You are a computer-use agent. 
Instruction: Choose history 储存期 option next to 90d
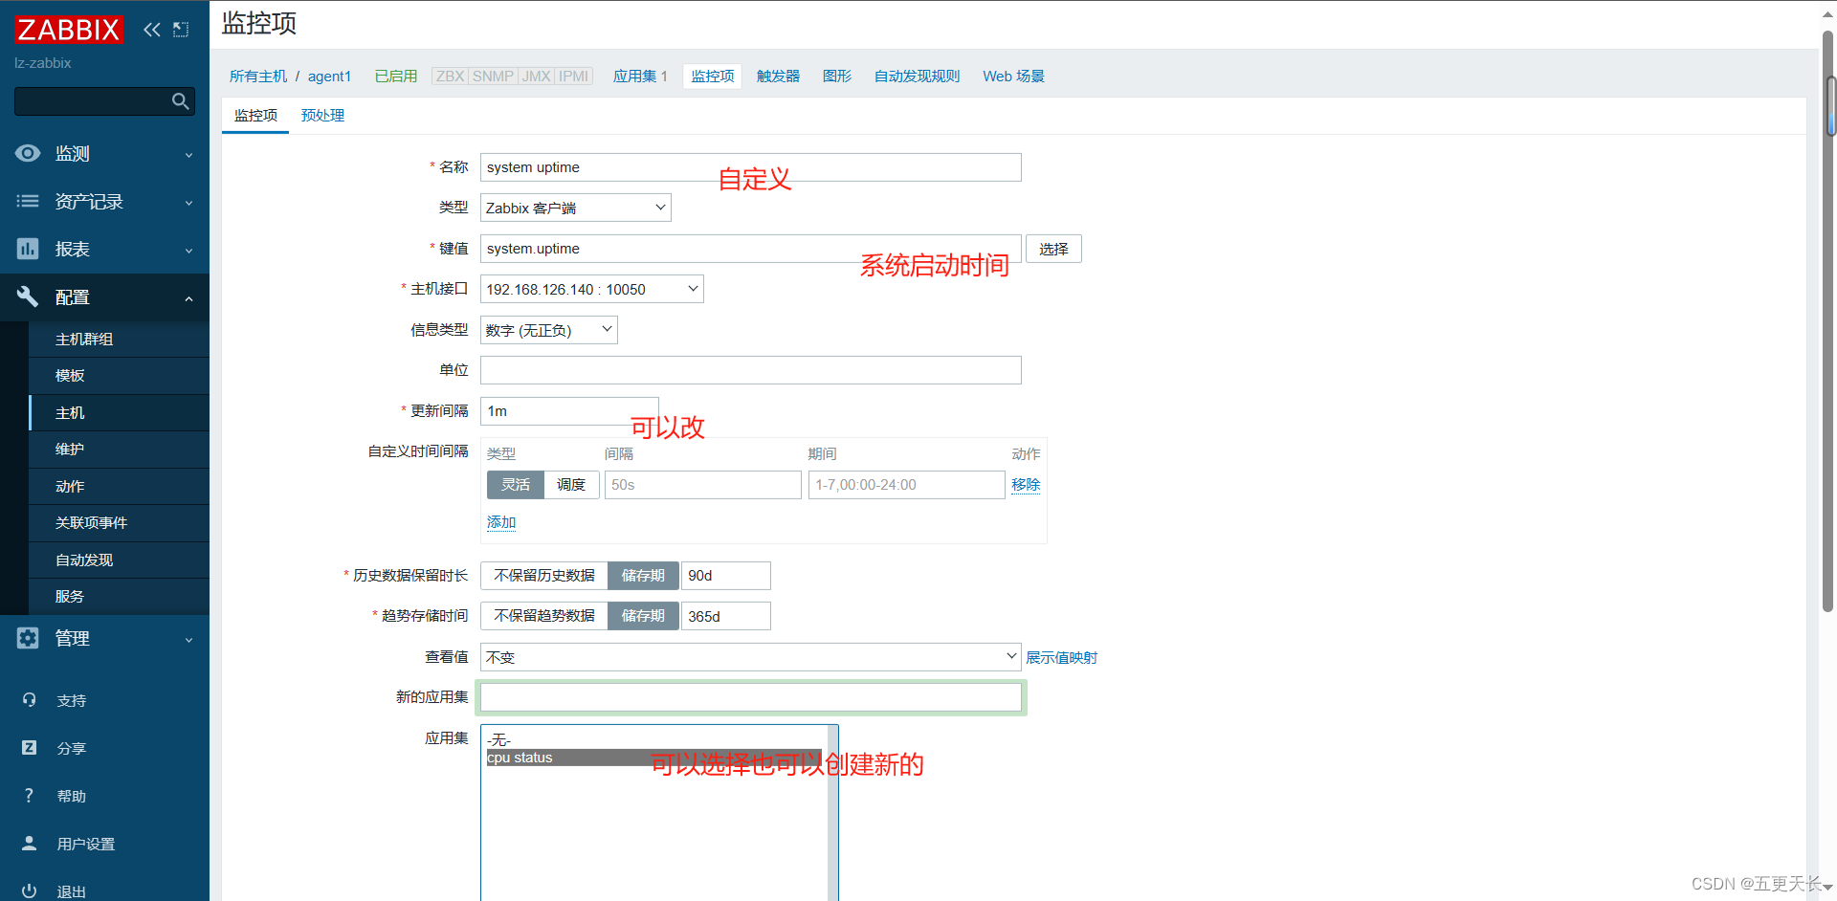[x=643, y=576]
